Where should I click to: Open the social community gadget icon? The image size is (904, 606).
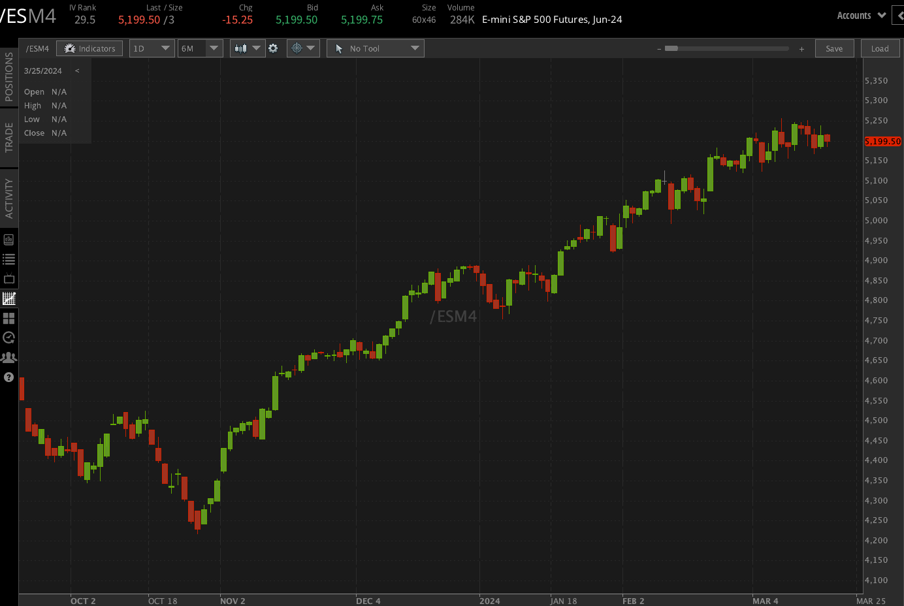(8, 357)
